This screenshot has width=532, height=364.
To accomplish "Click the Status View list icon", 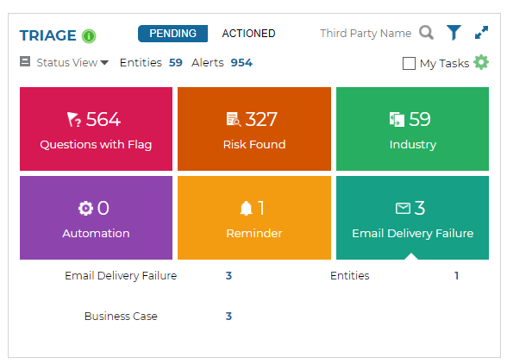I will coord(25,62).
